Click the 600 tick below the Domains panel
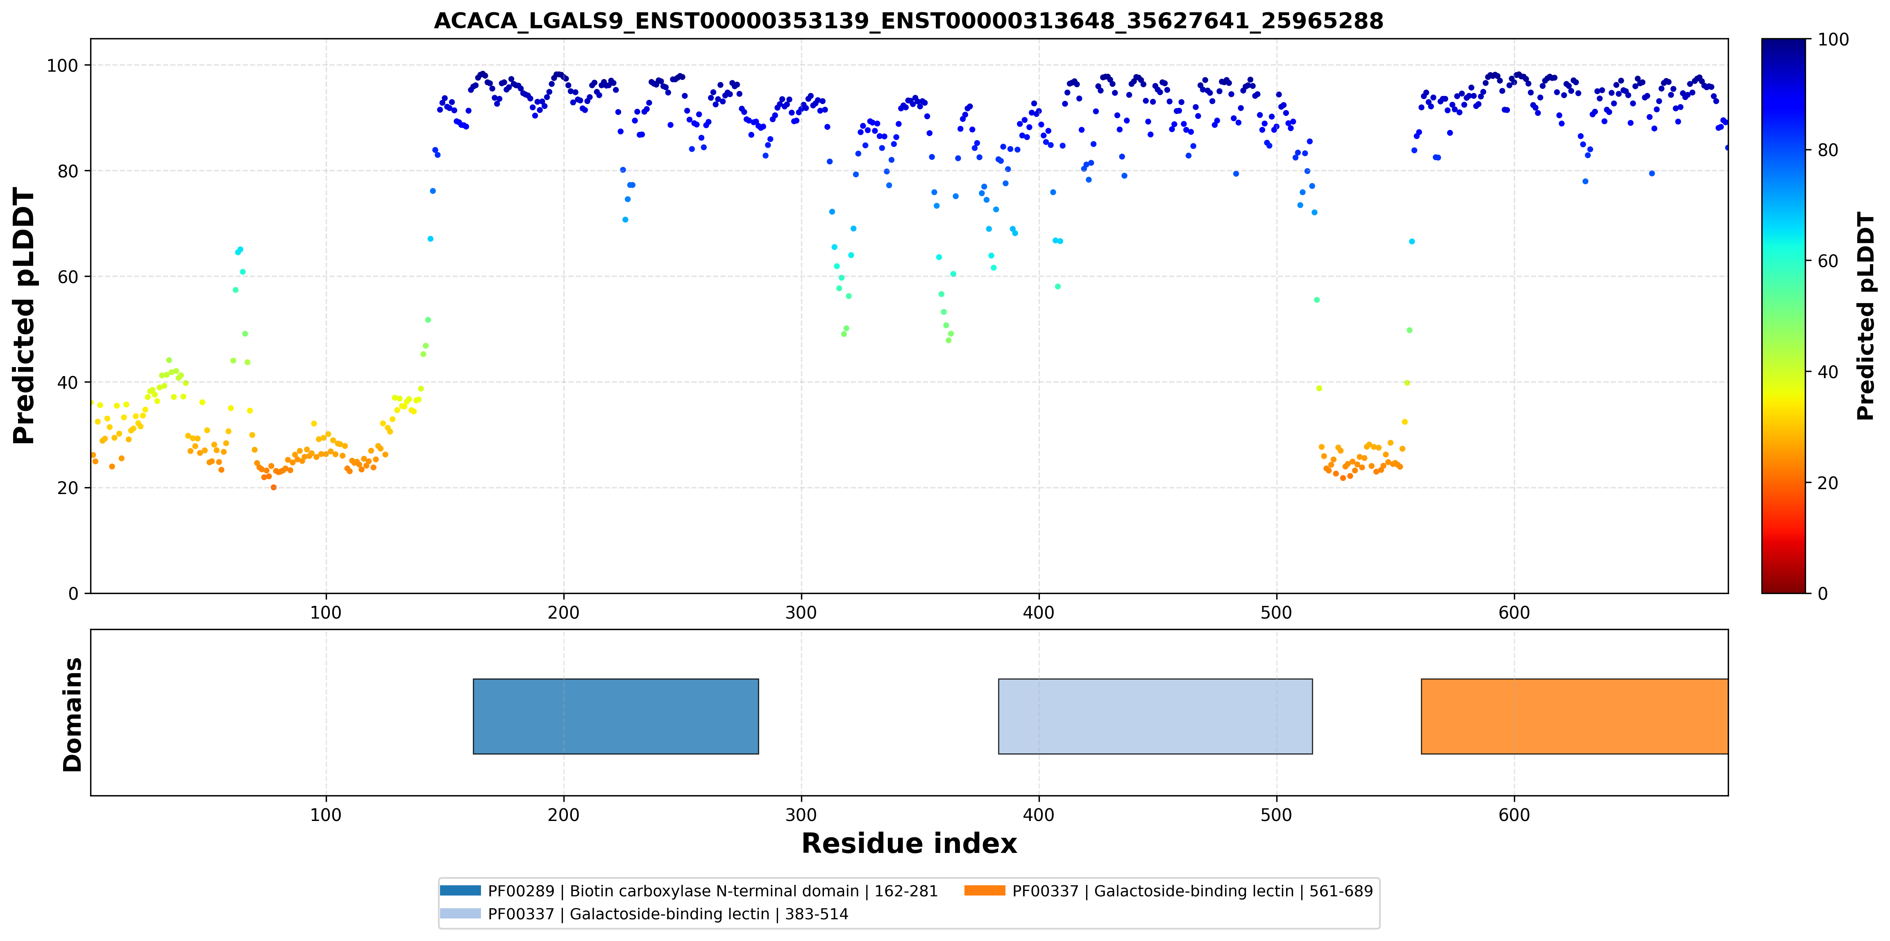 click(1514, 815)
